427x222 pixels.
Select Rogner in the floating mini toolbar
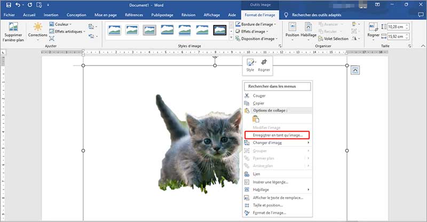click(x=264, y=64)
